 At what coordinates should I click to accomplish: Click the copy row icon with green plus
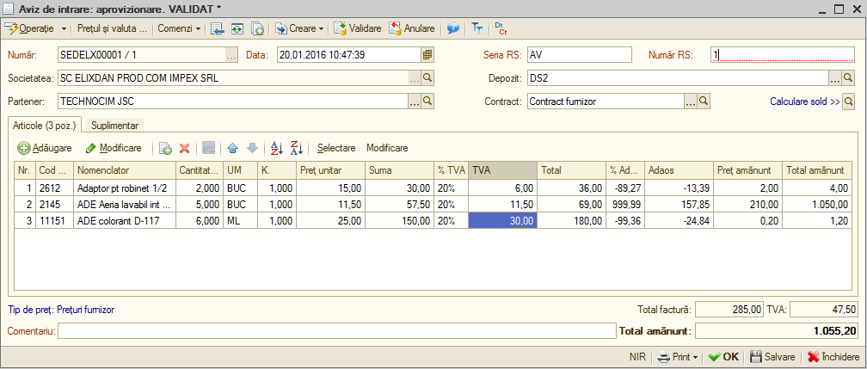165,148
